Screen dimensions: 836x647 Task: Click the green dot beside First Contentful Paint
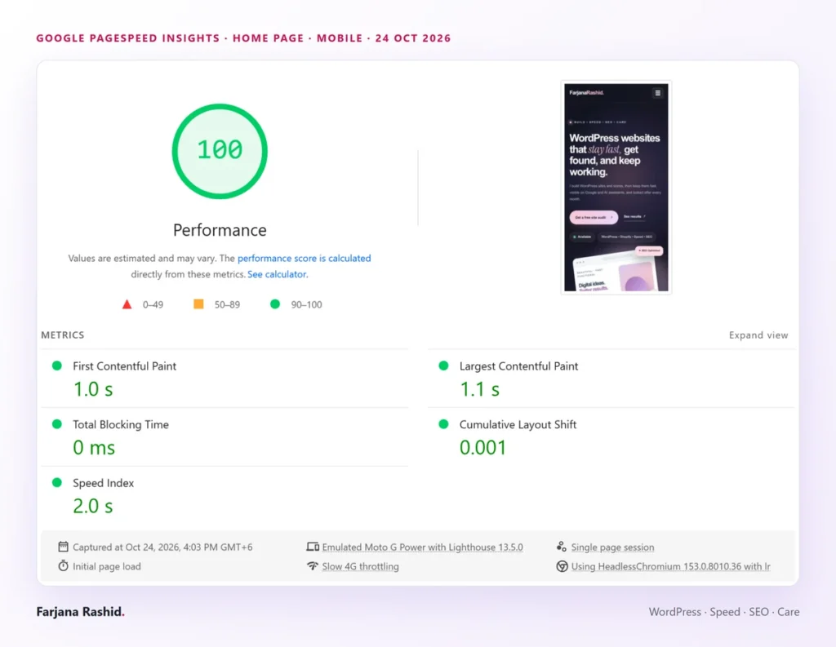pyautogui.click(x=57, y=366)
